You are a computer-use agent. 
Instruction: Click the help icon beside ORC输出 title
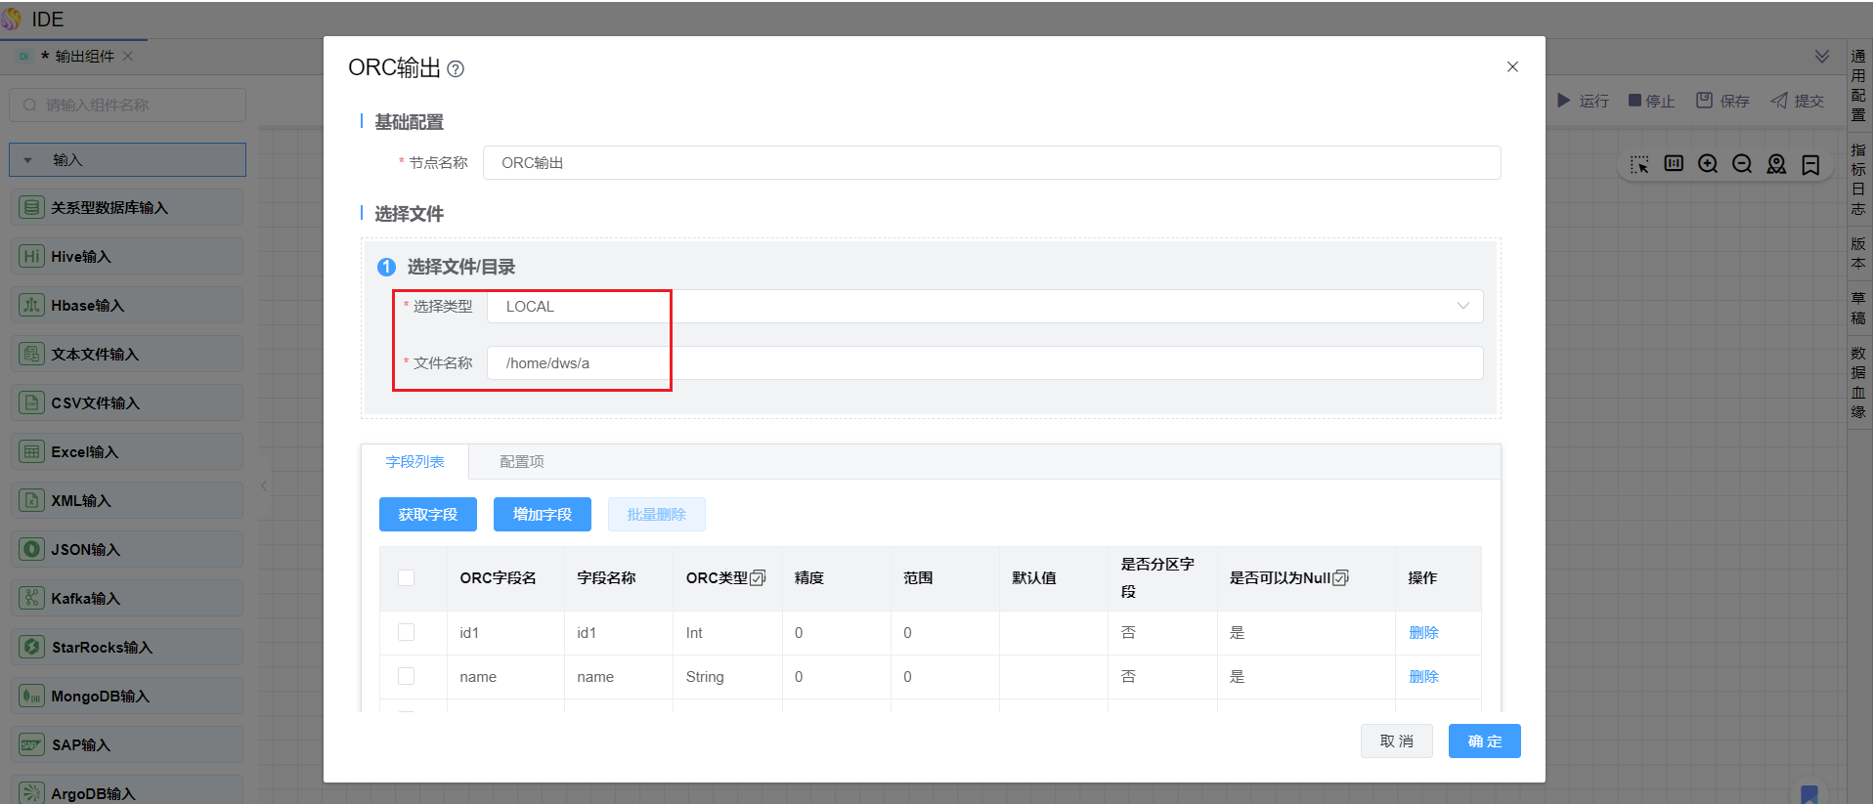click(456, 69)
